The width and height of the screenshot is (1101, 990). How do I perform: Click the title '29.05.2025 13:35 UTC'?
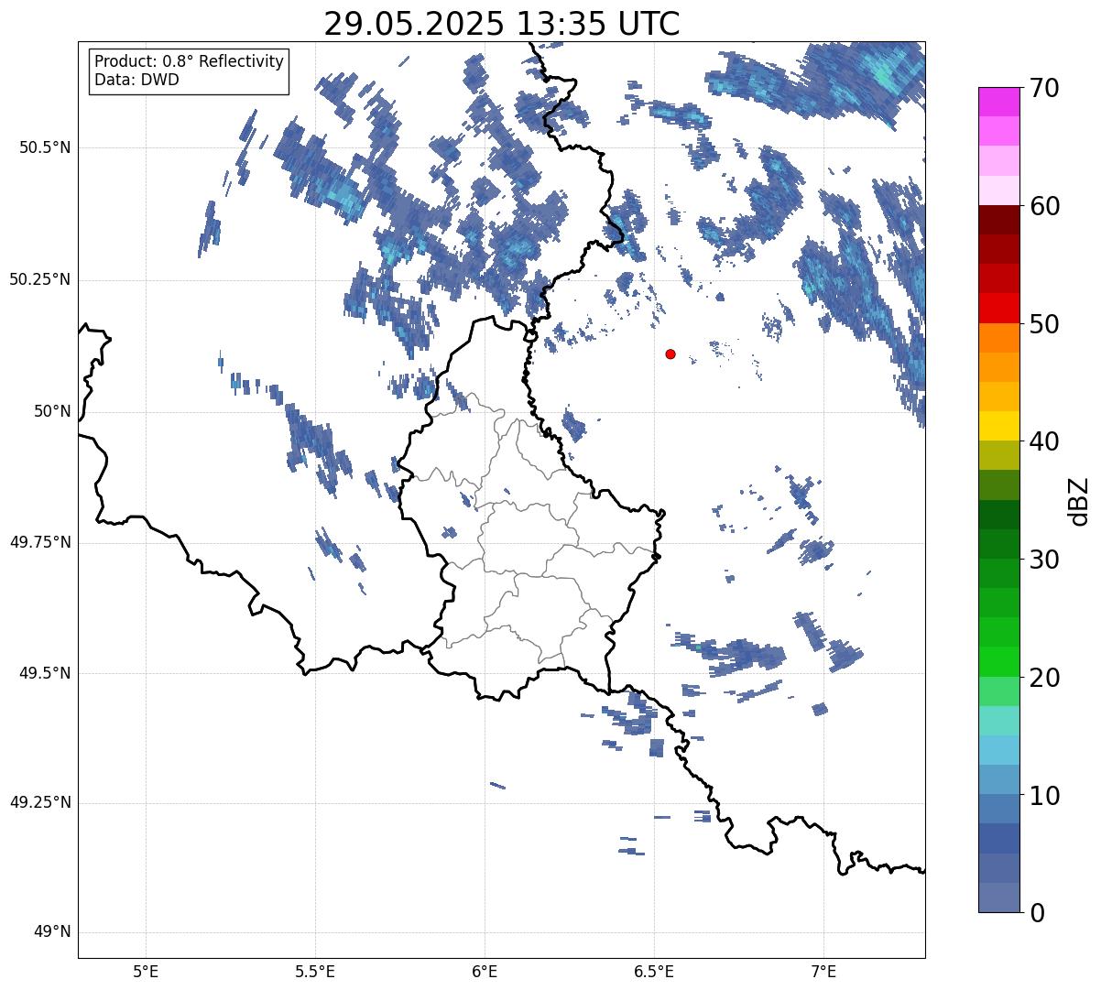coord(502,23)
